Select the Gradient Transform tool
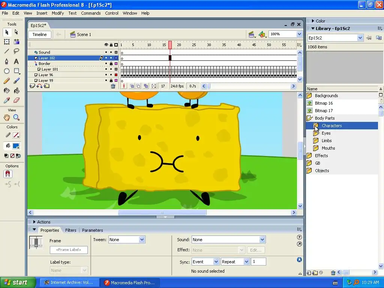 click(16, 42)
